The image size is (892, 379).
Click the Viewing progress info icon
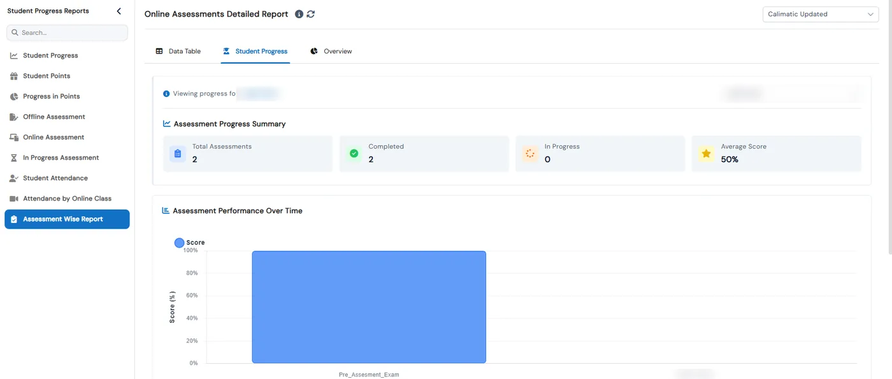[166, 94]
